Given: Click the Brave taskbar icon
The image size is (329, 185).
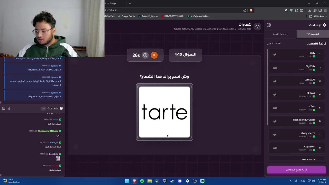Looking at the screenshot, I should [134, 181].
